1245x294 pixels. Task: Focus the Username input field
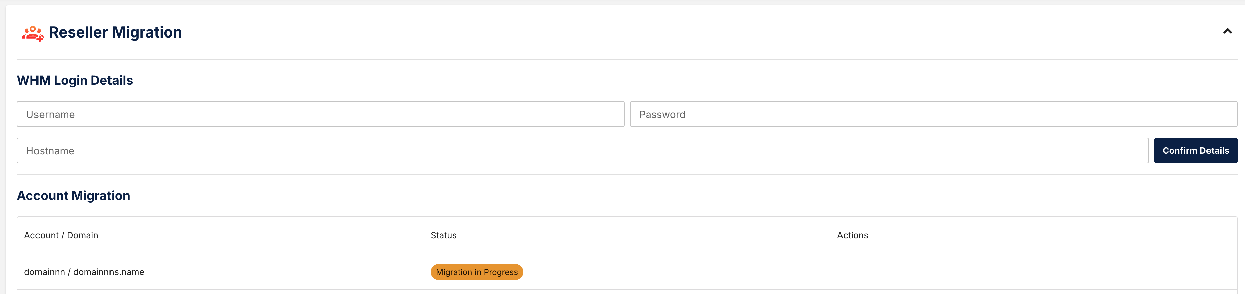pyautogui.click(x=320, y=114)
